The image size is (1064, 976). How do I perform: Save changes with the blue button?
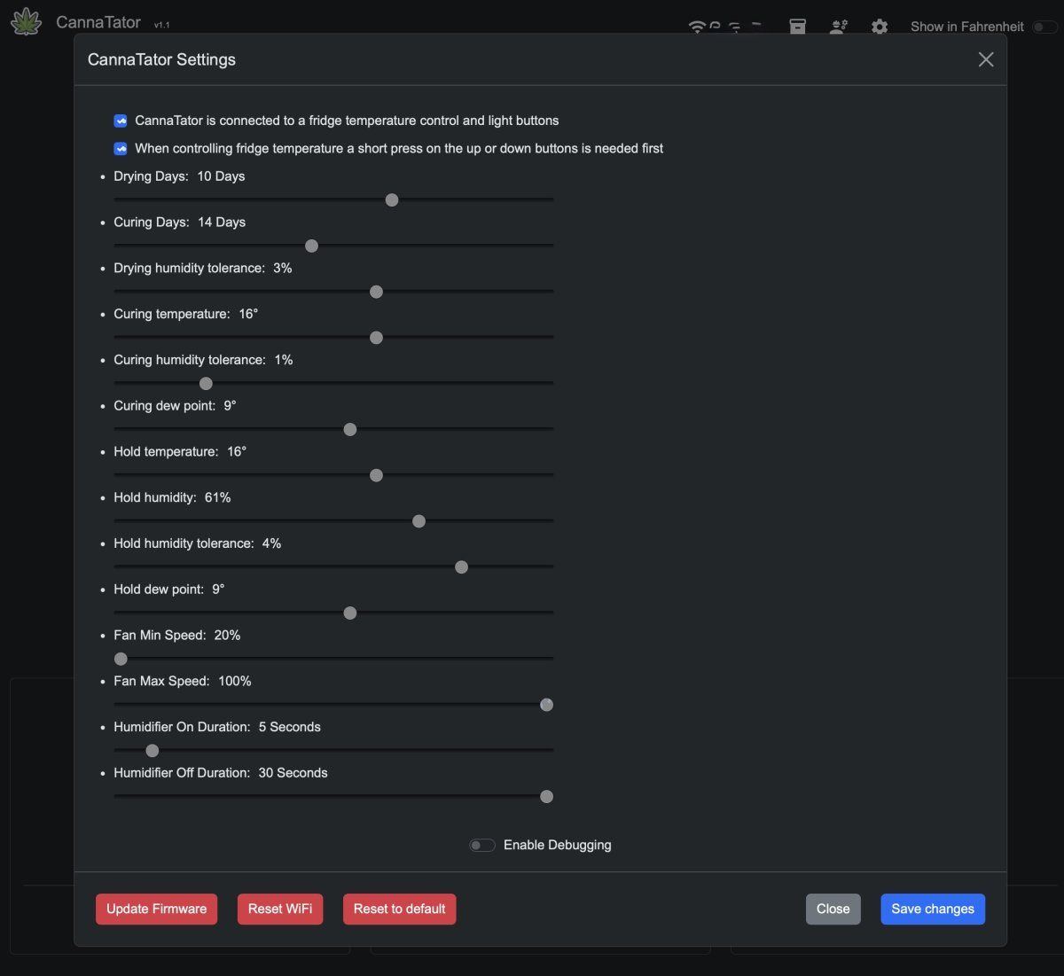(933, 909)
